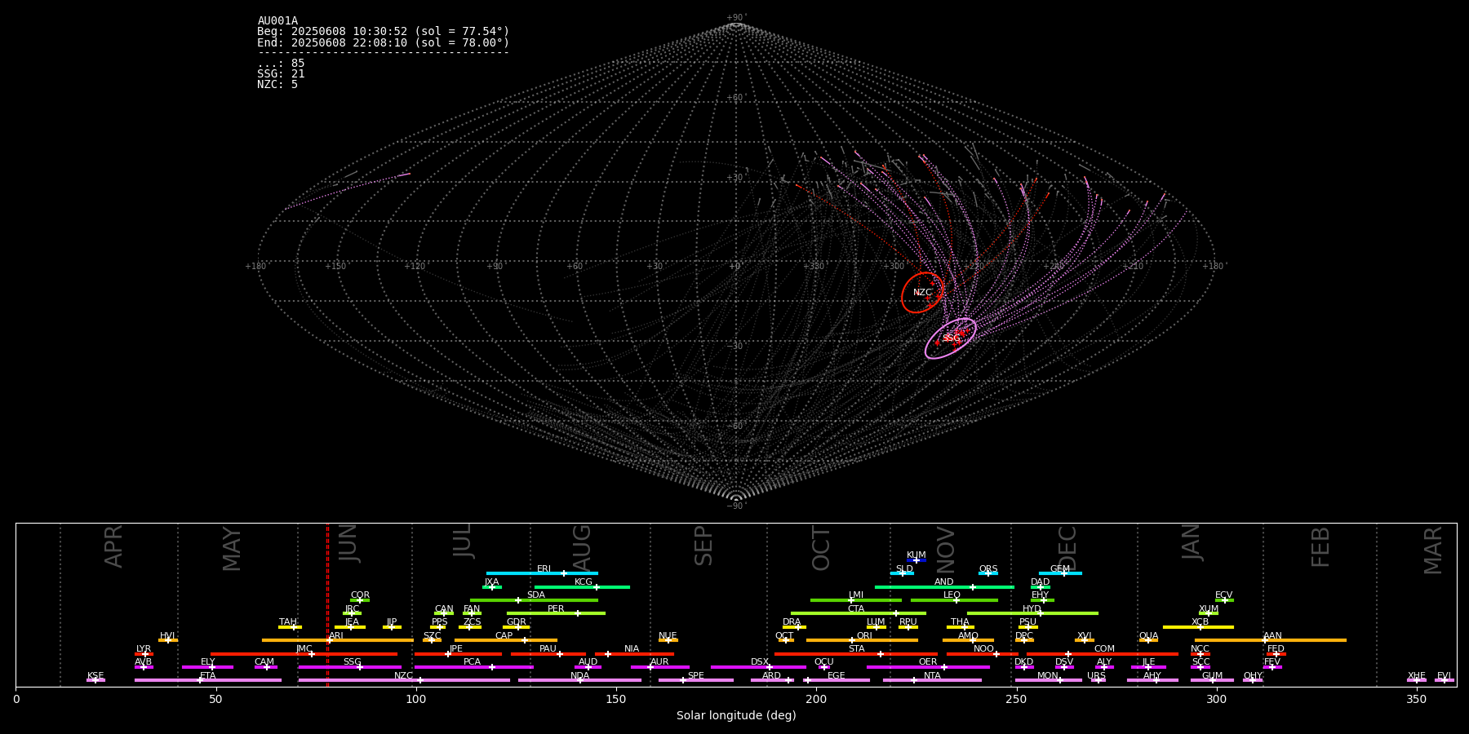Click the MON shower label
The height and width of the screenshot is (734, 1469).
[1048, 676]
